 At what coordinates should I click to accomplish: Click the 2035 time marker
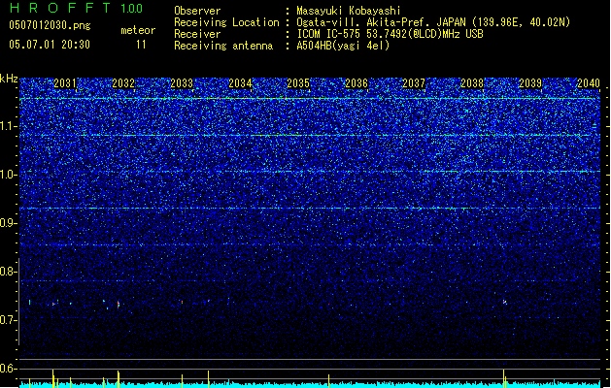click(x=298, y=83)
